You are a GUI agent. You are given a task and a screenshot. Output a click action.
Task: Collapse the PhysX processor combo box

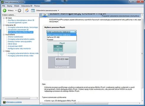[75, 32]
